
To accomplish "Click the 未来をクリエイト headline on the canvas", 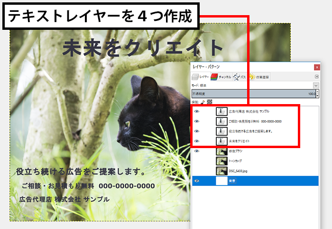I will click(142, 48).
